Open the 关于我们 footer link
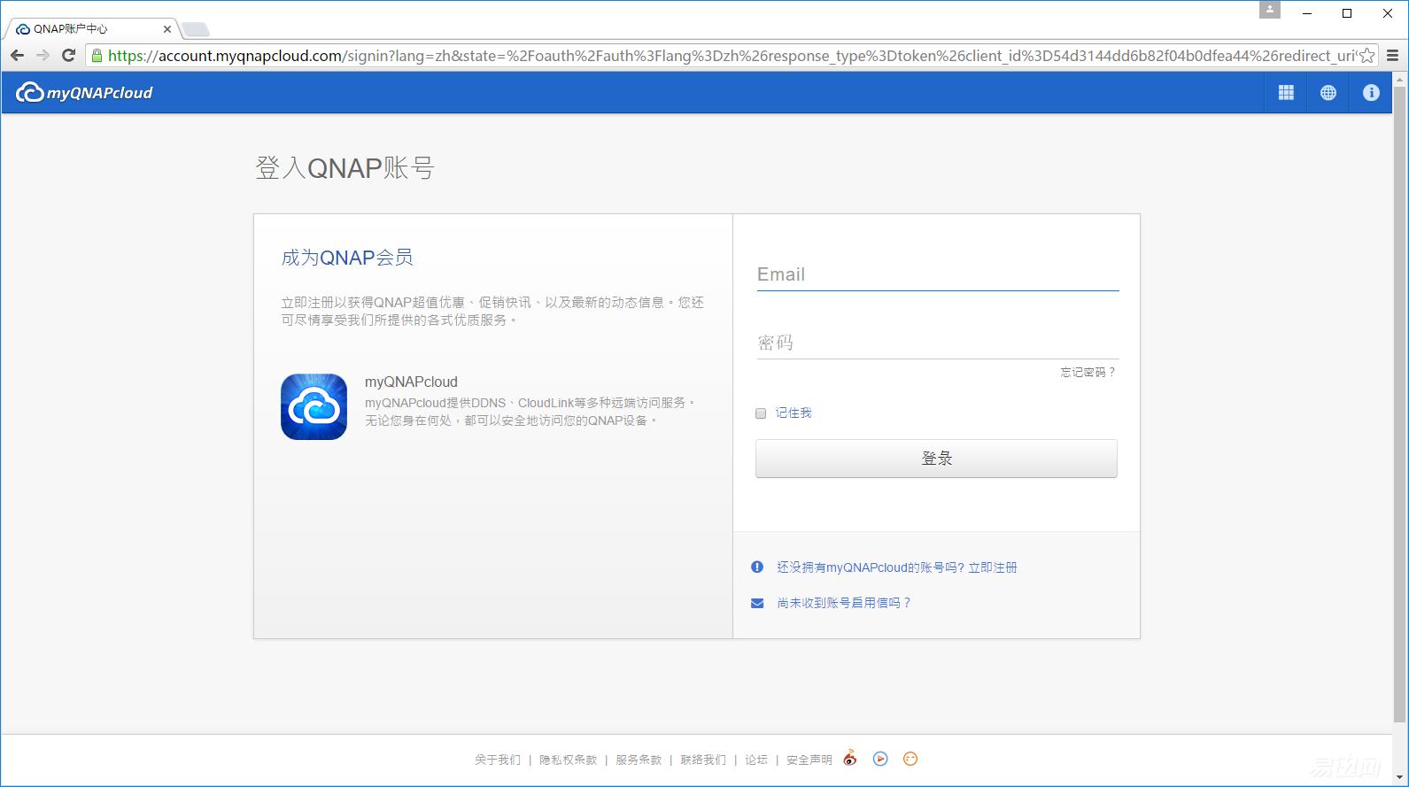The image size is (1409, 787). [498, 760]
